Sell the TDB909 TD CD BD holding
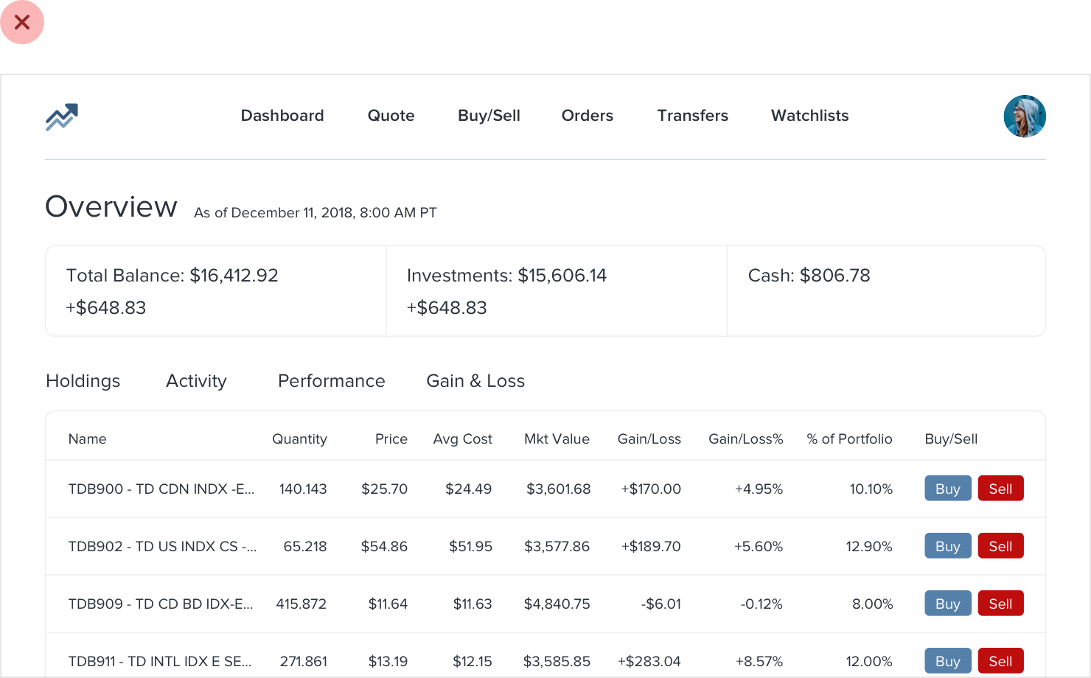Screen dimensions: 1091x678 click(x=1000, y=604)
